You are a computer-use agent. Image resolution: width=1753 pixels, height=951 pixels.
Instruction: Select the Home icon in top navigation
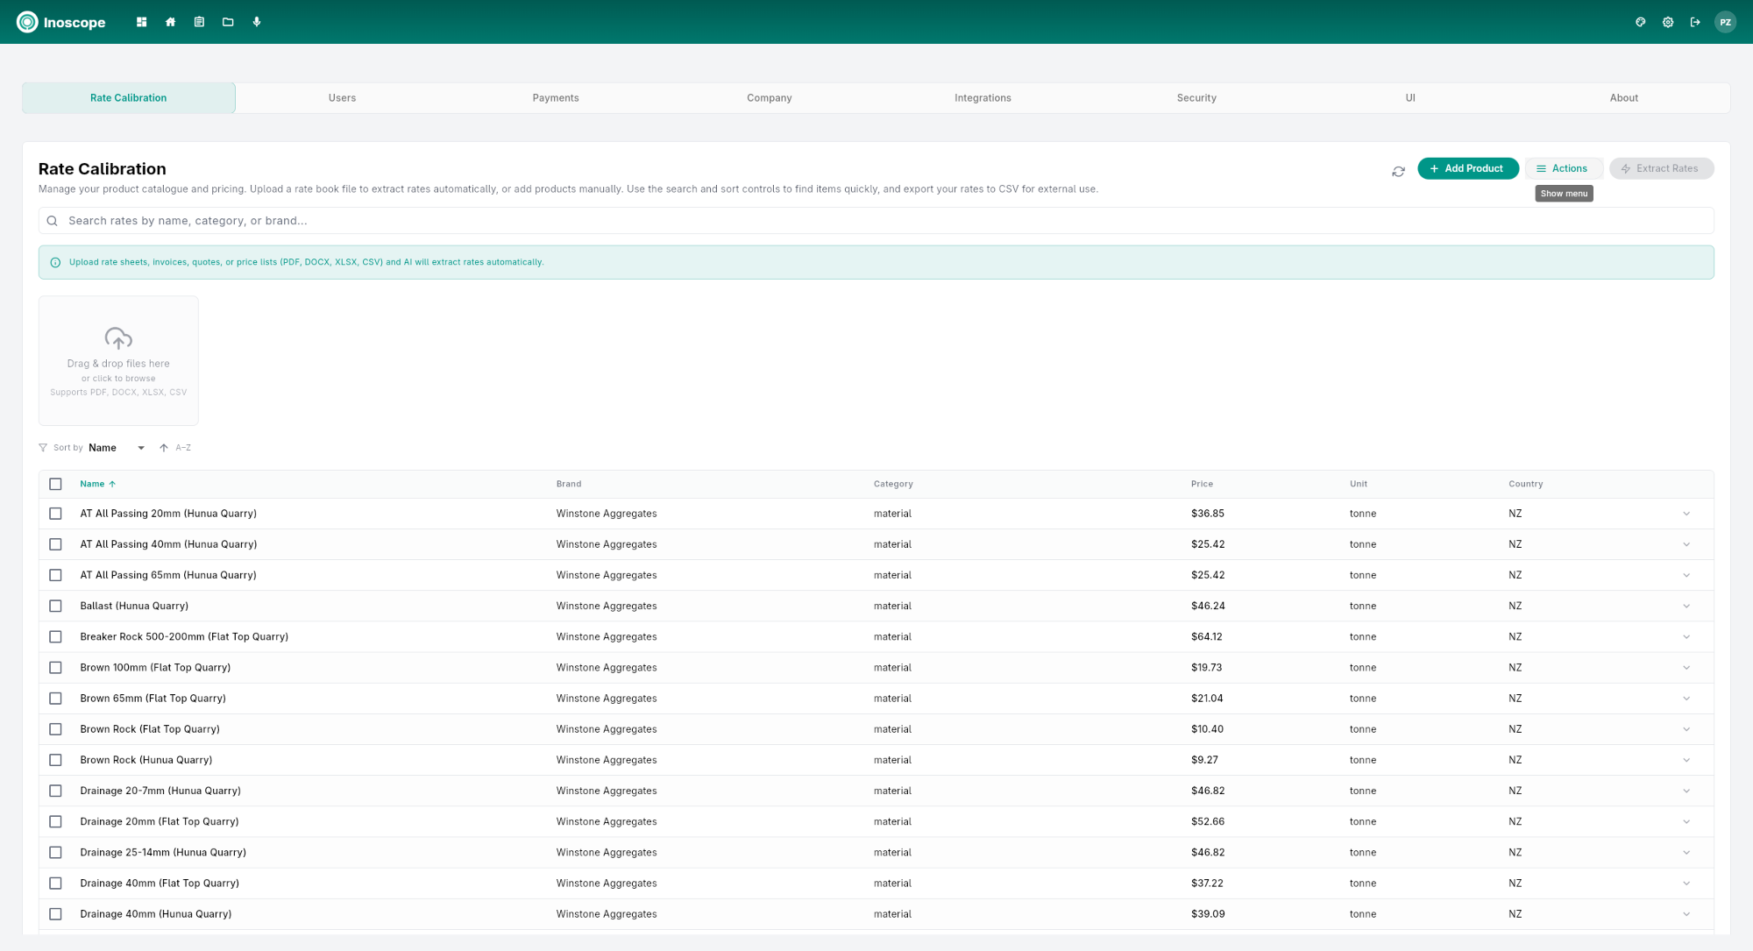[x=170, y=22]
